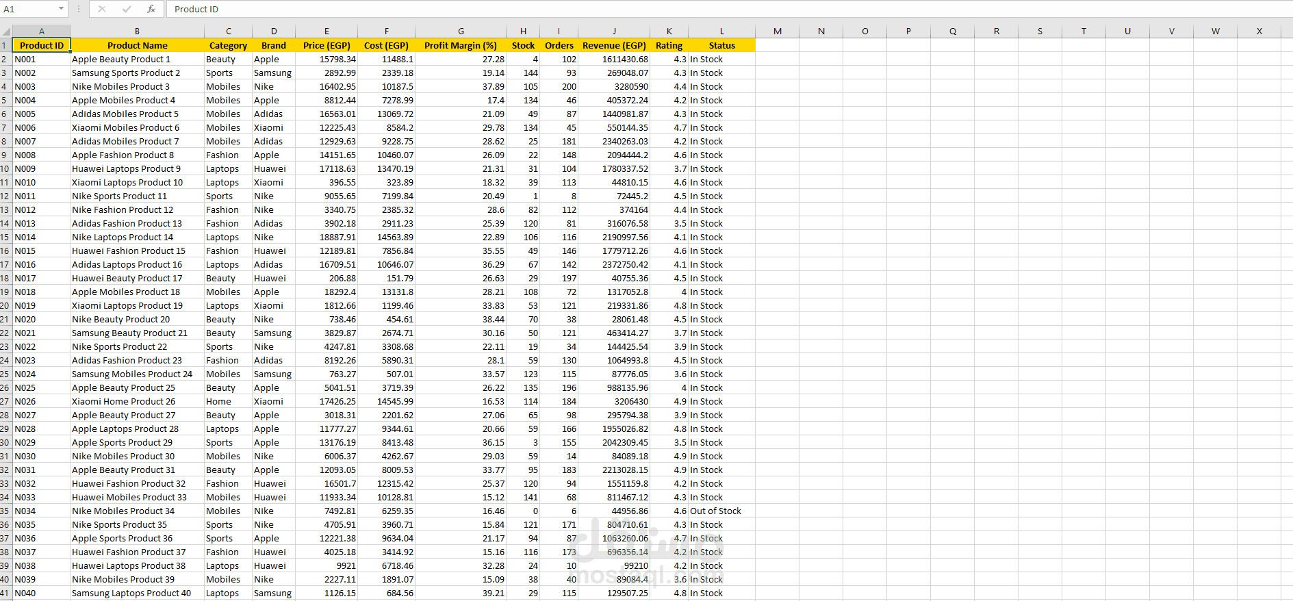Select cell "Nike Laptops Product 14"

click(137, 237)
